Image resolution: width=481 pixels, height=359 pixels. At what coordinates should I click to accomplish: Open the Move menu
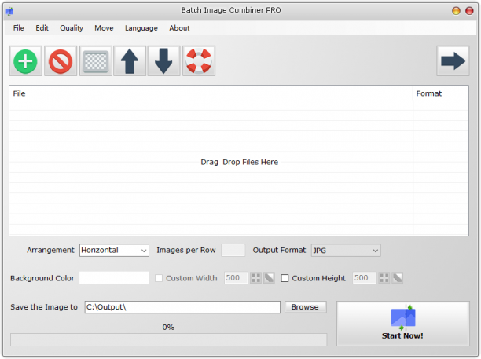[104, 28]
